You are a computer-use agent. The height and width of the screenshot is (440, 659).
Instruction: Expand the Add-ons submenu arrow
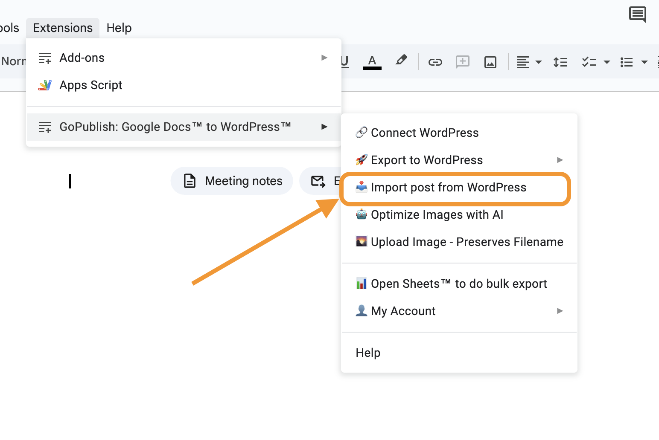[324, 58]
